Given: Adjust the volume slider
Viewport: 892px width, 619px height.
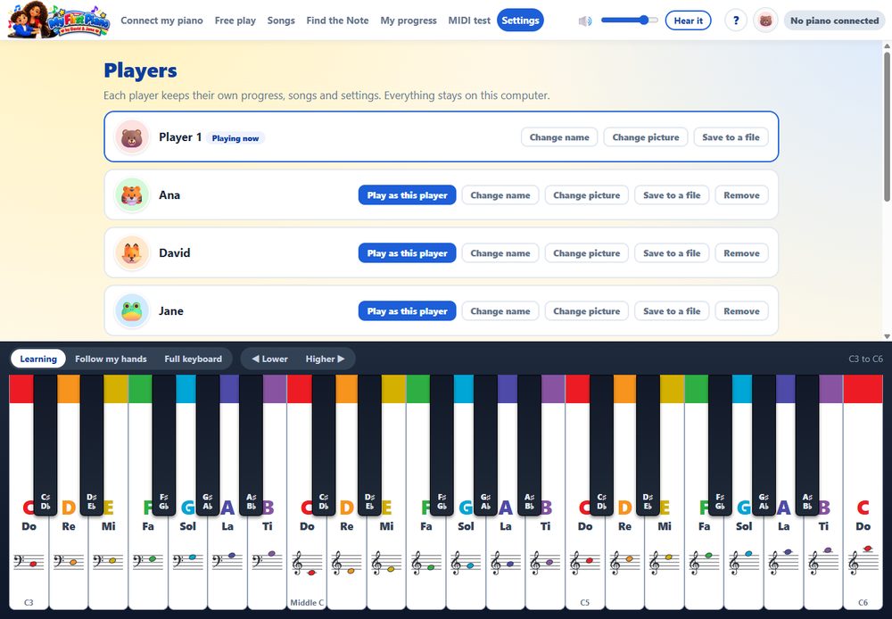Looking at the screenshot, I should [629, 21].
